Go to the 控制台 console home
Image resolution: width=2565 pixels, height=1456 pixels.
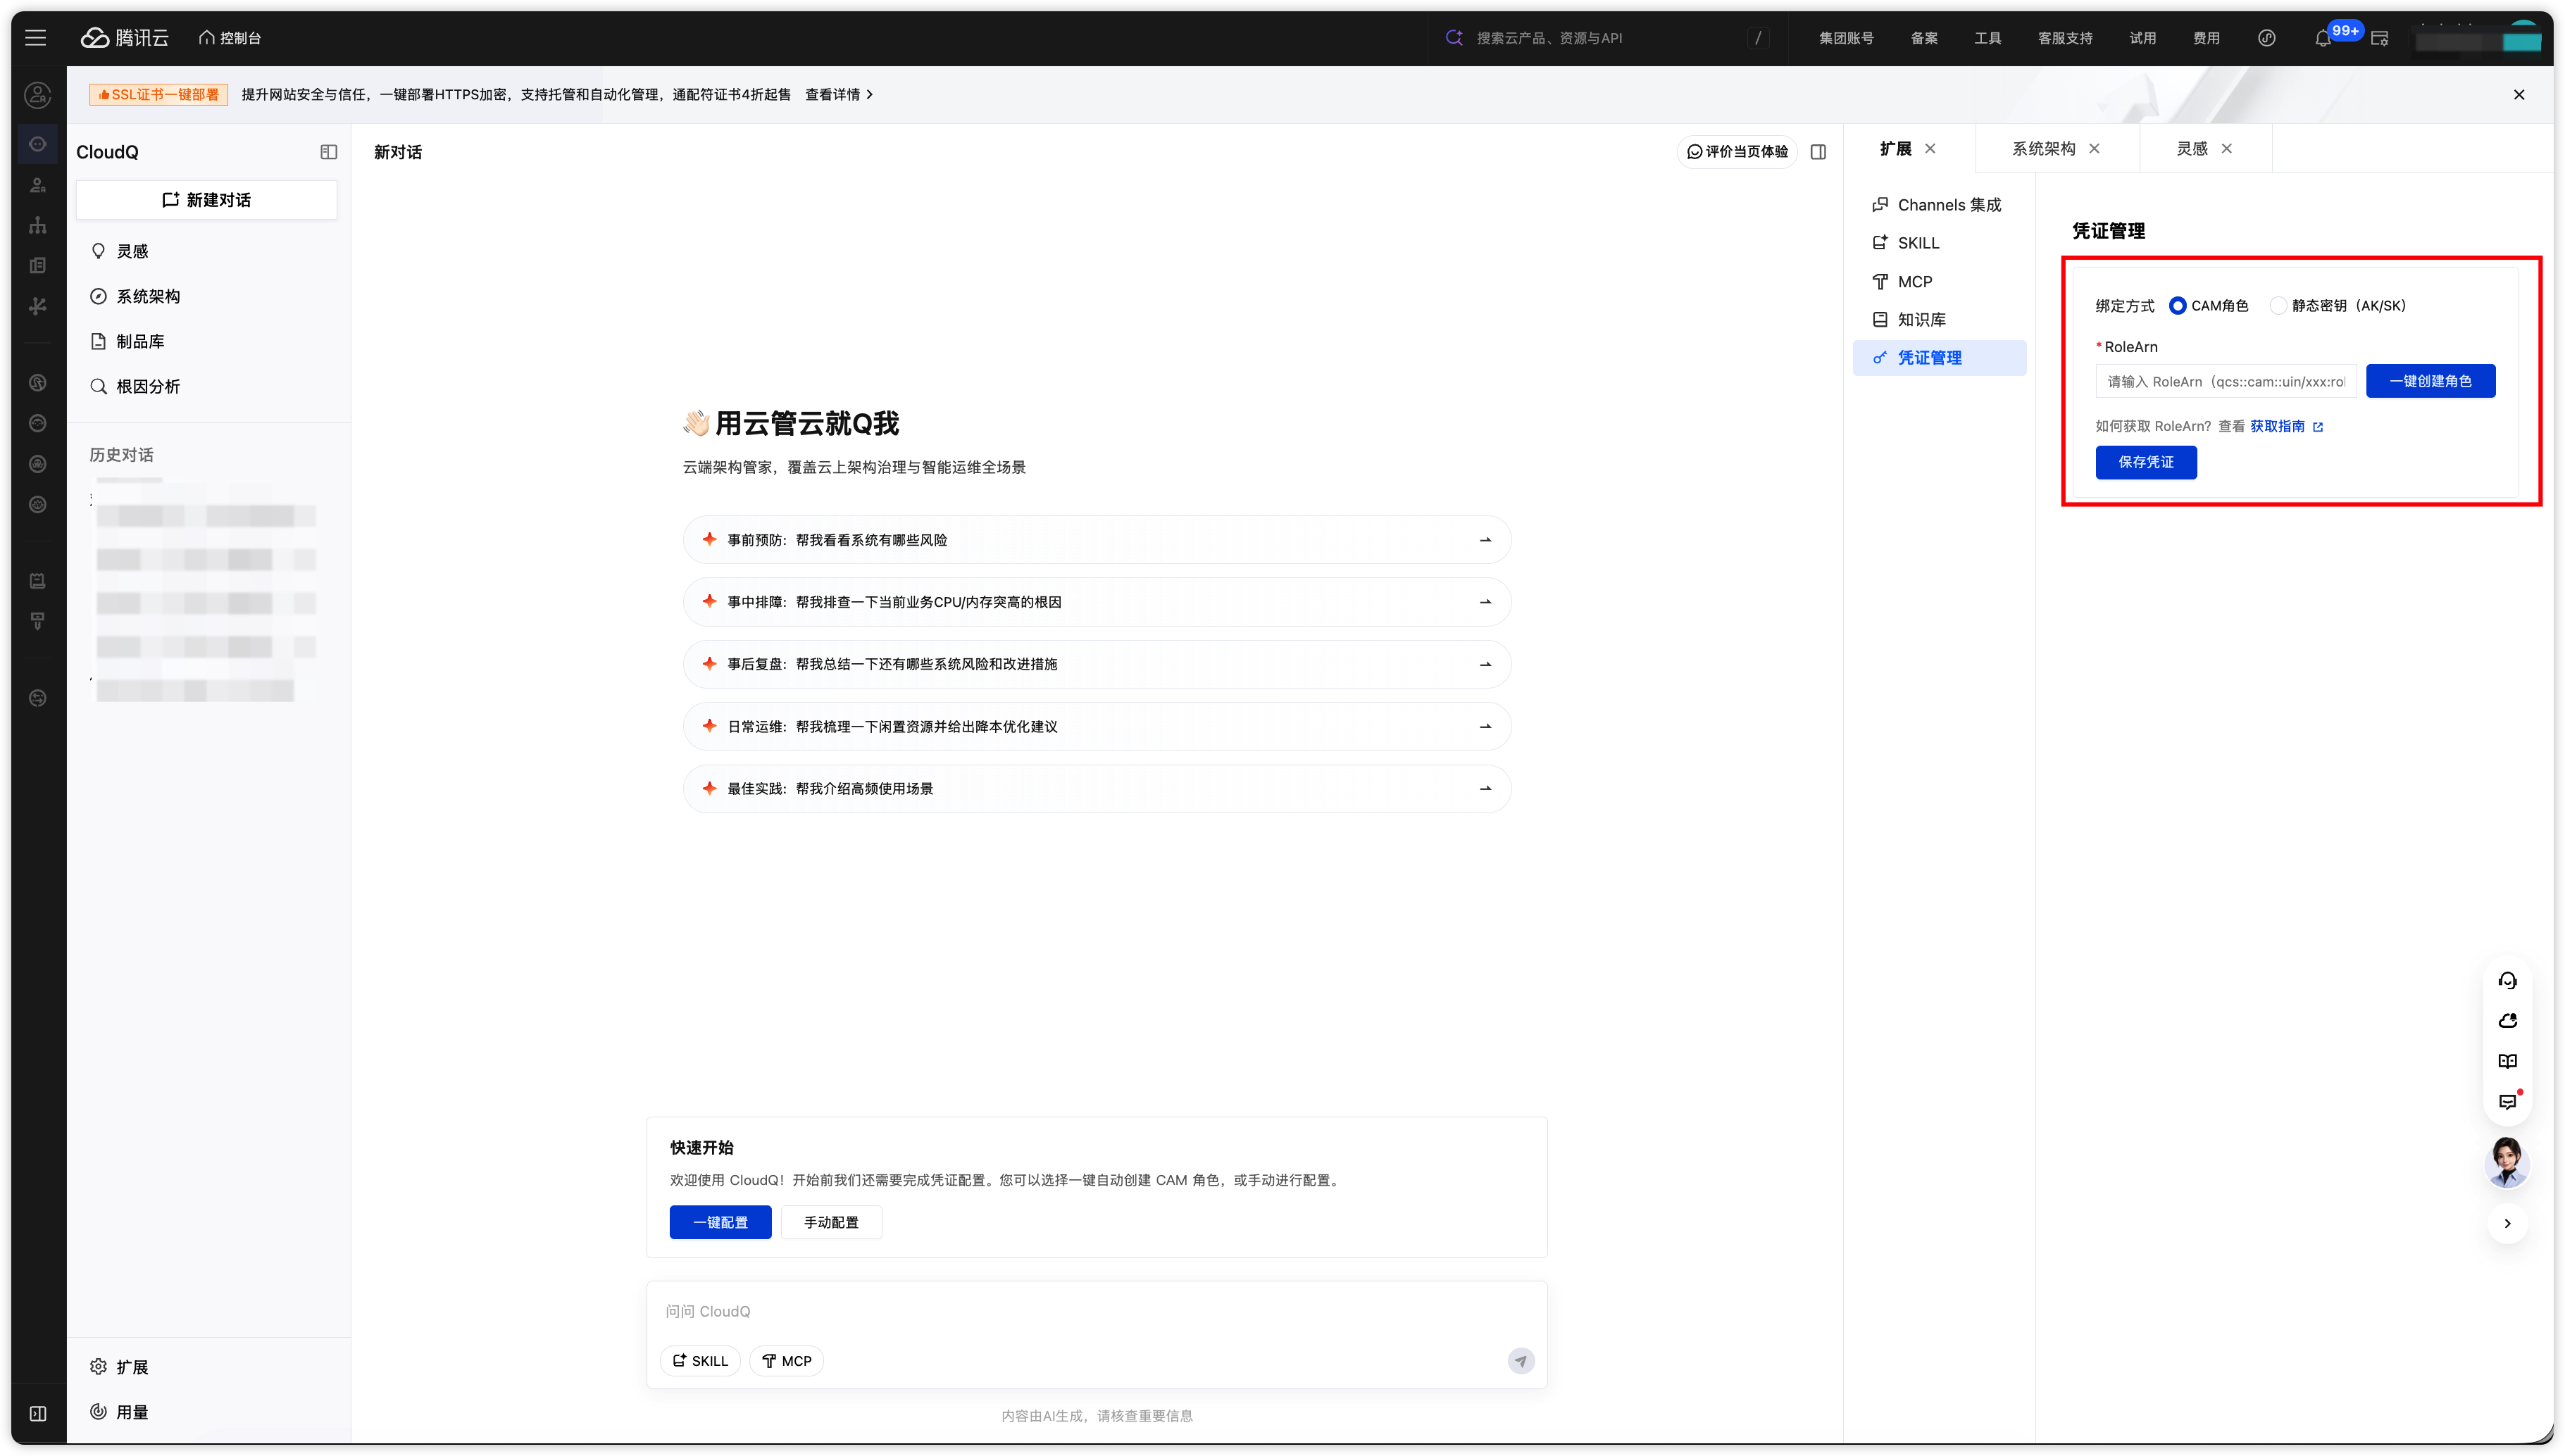click(230, 38)
